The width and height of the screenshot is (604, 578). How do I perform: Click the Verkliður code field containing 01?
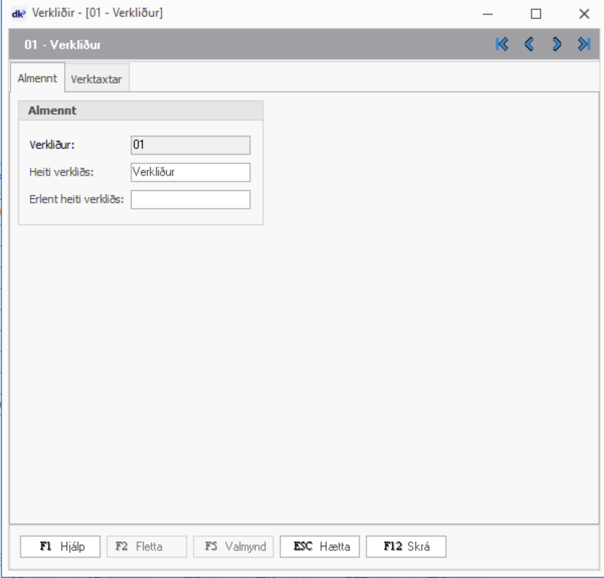point(190,145)
